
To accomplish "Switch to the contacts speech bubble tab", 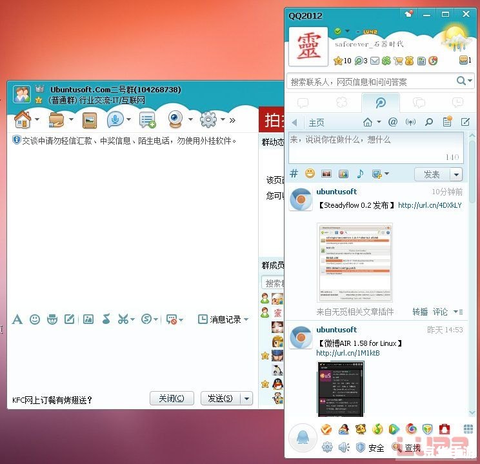I will [x=303, y=103].
